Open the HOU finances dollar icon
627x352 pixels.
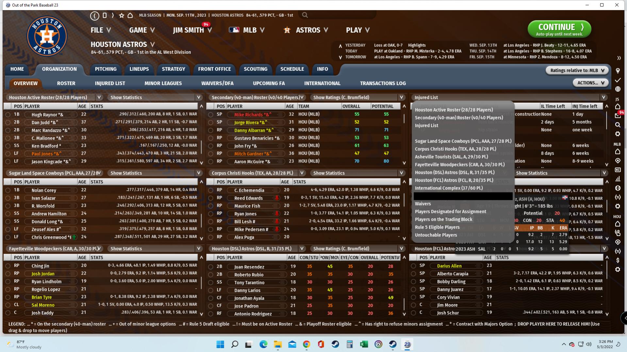[618, 260]
